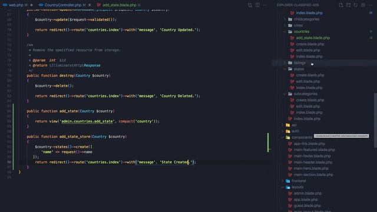This screenshot has width=377, height=212.
Task: Click the auth folder icon
Action: [288, 131]
